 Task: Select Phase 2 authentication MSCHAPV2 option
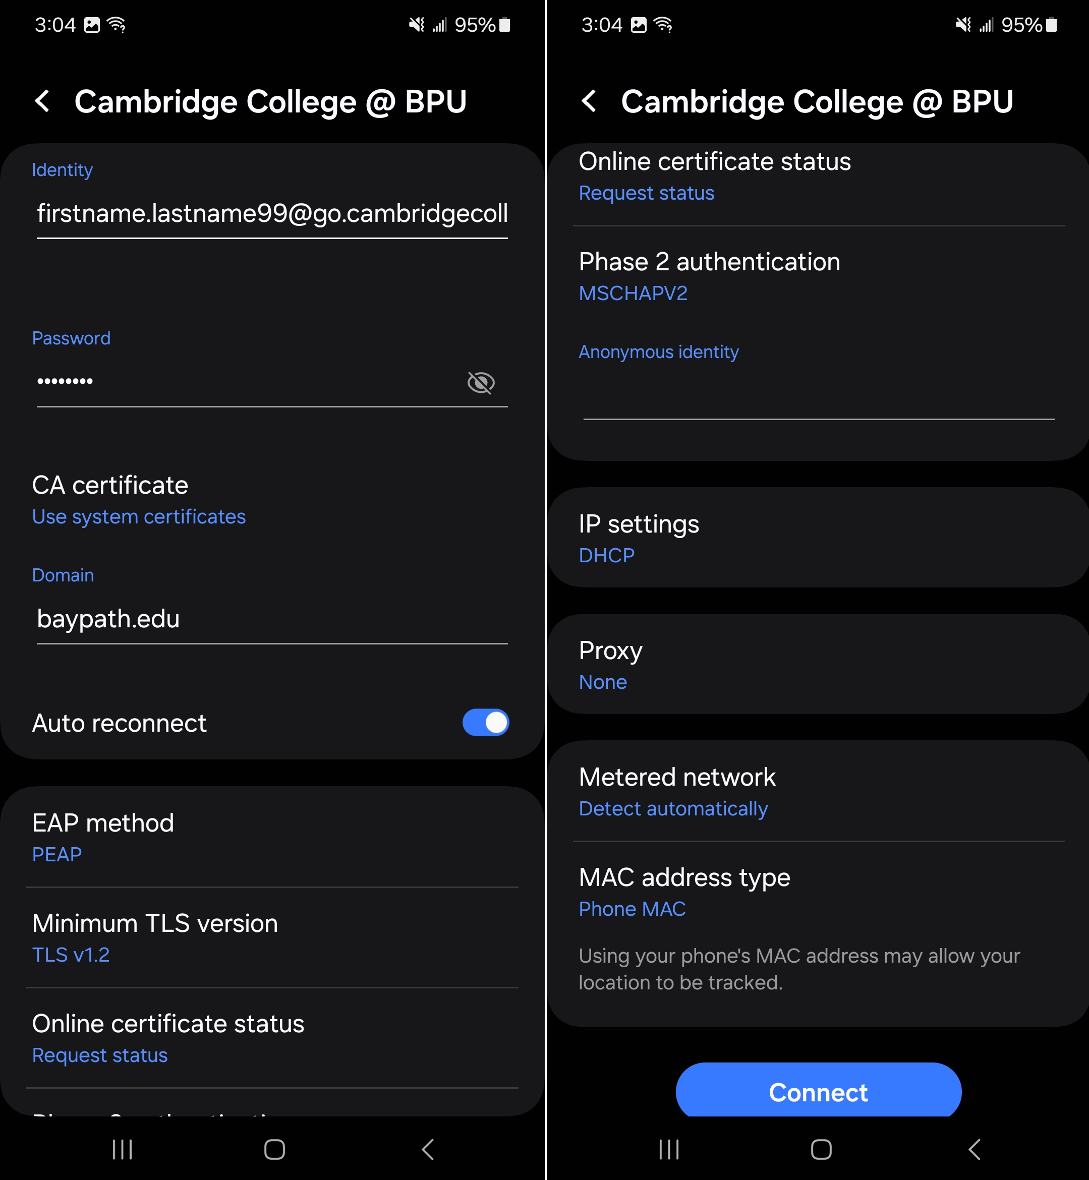point(709,276)
